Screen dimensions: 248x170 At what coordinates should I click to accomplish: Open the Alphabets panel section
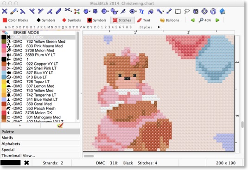(x=40, y=144)
